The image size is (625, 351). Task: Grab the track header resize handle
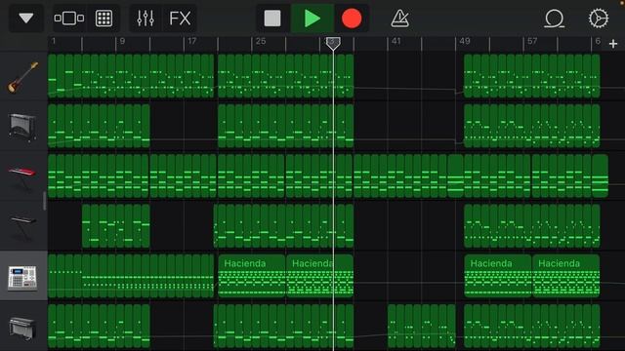(45, 201)
